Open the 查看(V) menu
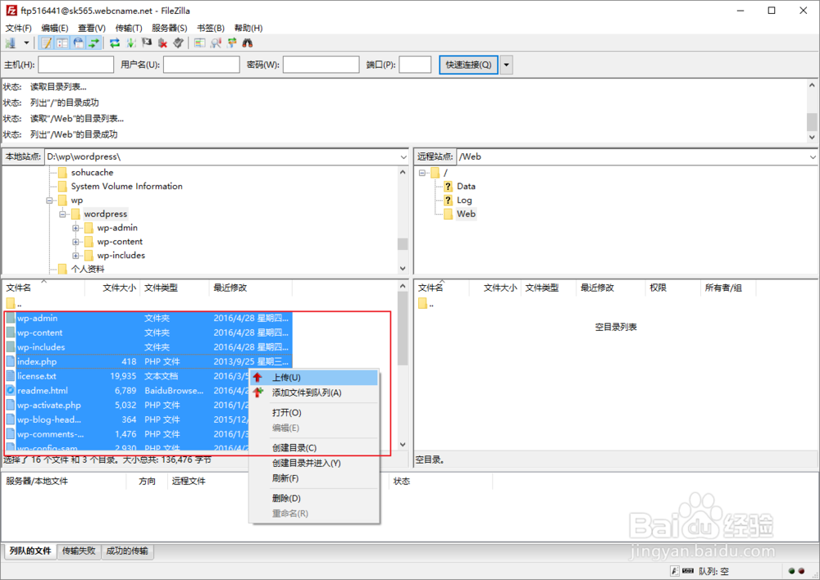The width and height of the screenshot is (820, 580). tap(92, 28)
